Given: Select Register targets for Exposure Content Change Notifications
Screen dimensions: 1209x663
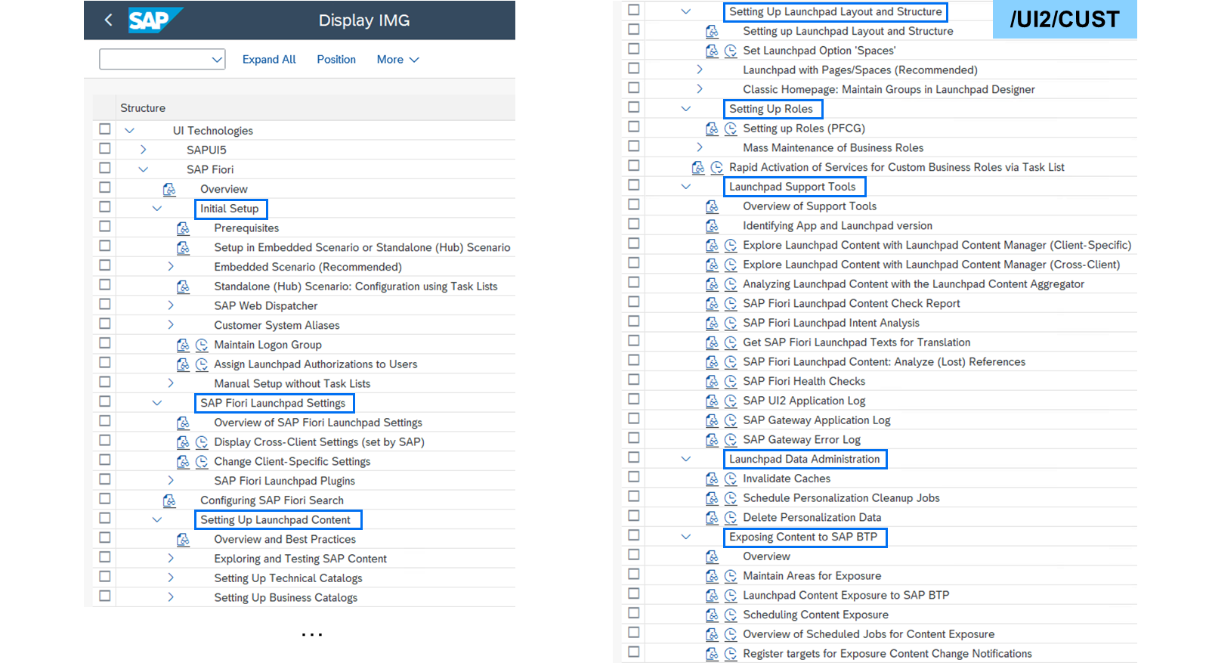Looking at the screenshot, I should [x=887, y=654].
